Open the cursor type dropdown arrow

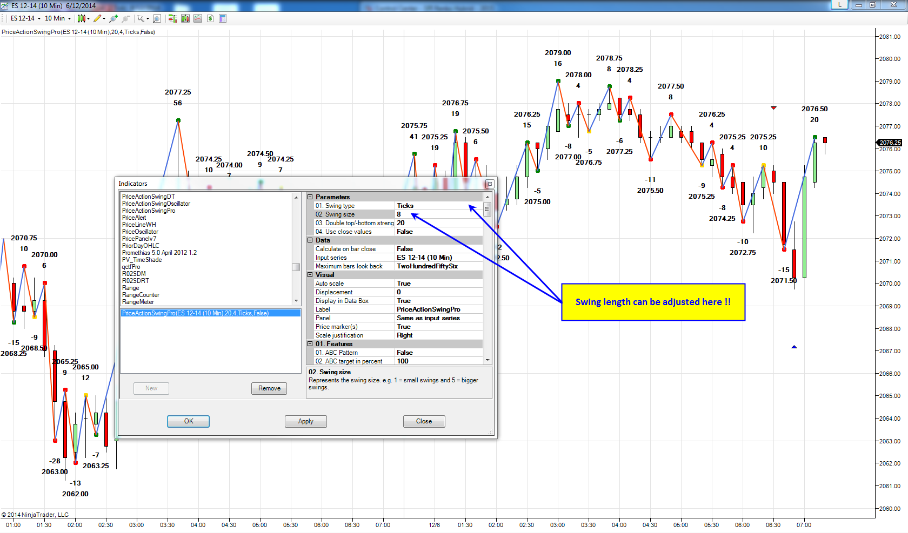pyautogui.click(x=148, y=18)
